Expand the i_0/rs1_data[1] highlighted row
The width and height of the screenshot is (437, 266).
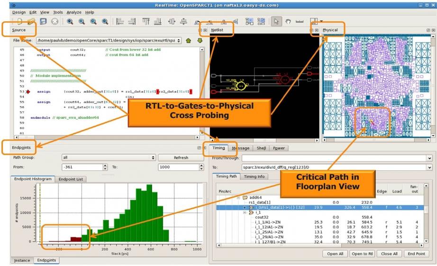point(245,208)
